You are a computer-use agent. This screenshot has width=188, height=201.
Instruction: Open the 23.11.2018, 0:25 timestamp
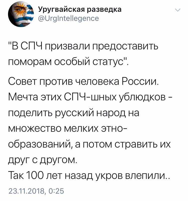(36, 191)
